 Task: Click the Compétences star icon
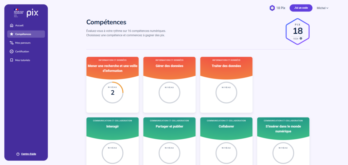click(12, 34)
